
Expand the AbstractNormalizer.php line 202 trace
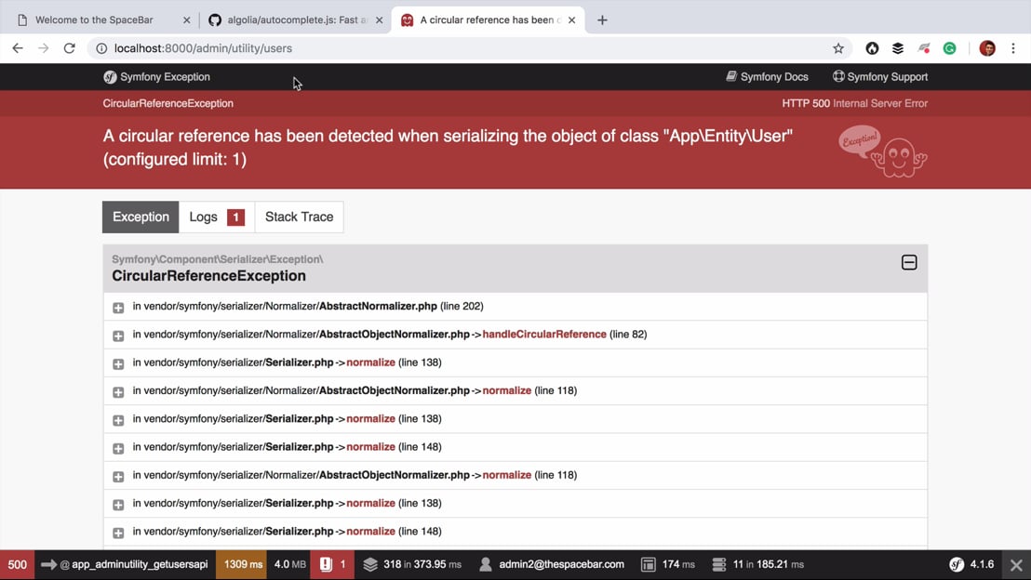tap(118, 308)
